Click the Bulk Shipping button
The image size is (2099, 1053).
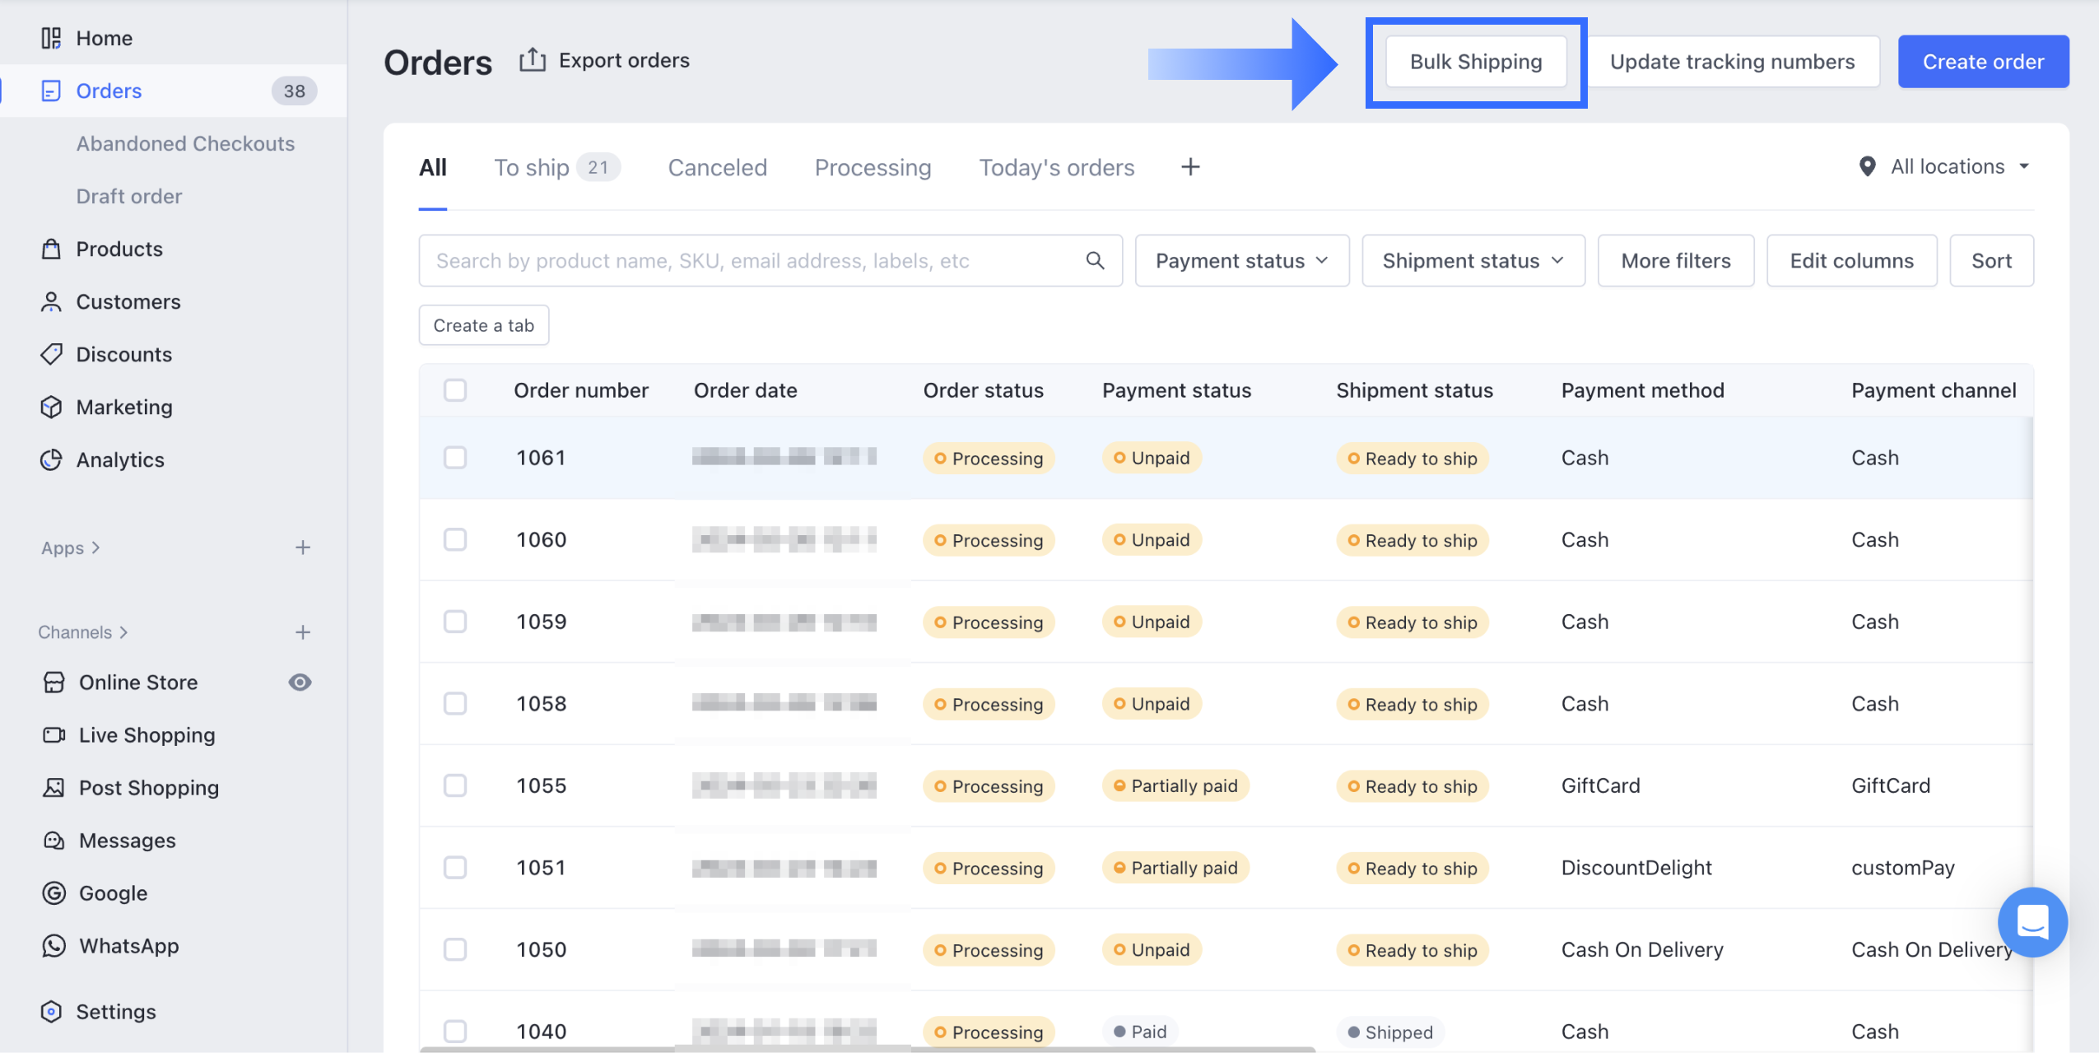pyautogui.click(x=1475, y=62)
